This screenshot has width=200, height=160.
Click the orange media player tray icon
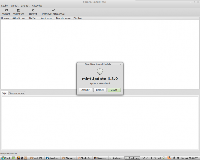click(169, 158)
